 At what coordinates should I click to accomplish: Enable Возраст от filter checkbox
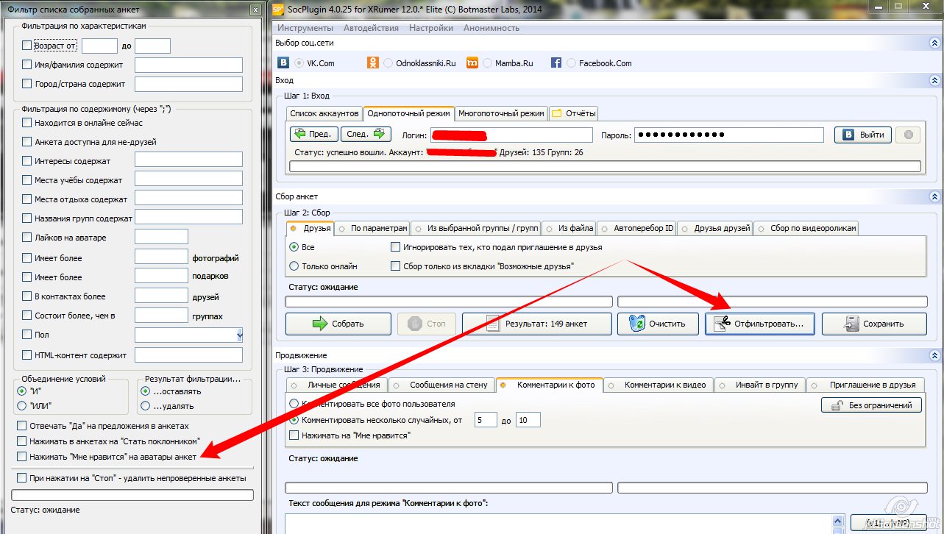[27, 46]
